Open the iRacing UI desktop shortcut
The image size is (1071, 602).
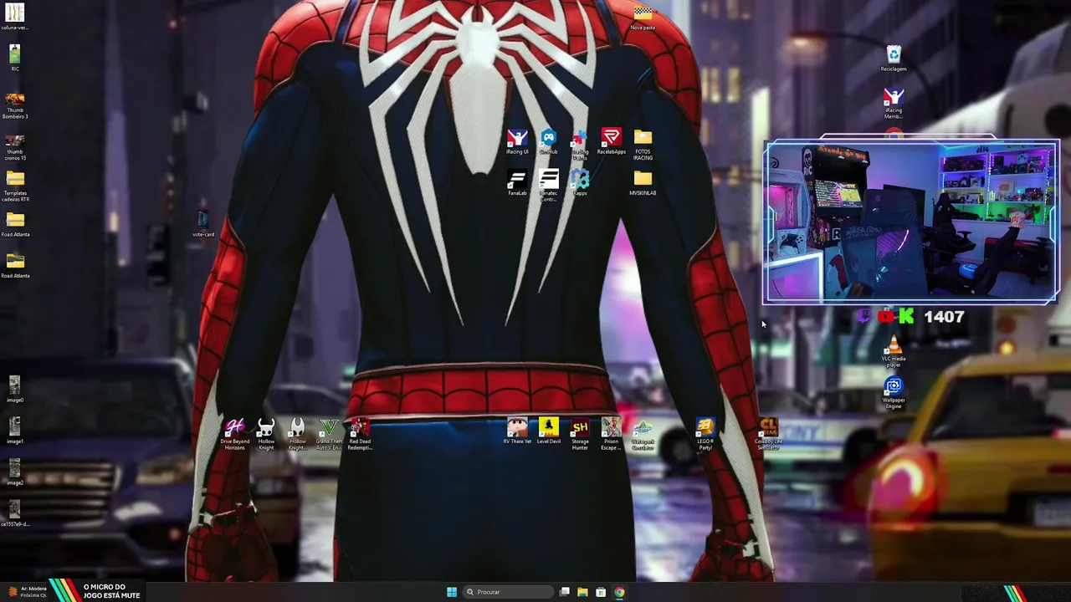517,142
